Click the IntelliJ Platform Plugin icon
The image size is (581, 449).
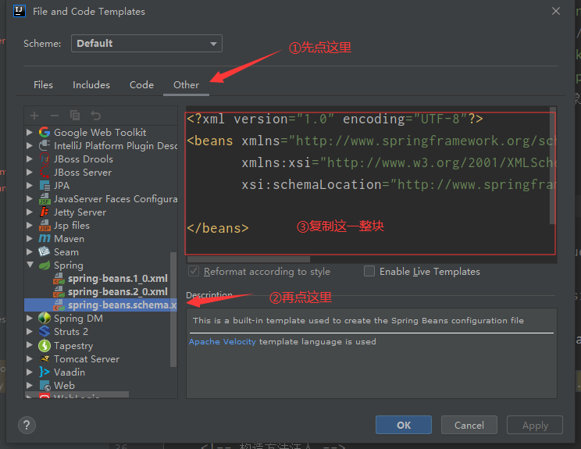click(x=45, y=145)
